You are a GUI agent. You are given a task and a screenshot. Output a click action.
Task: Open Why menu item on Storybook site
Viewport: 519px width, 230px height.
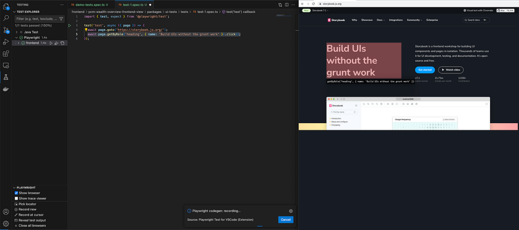click(355, 20)
